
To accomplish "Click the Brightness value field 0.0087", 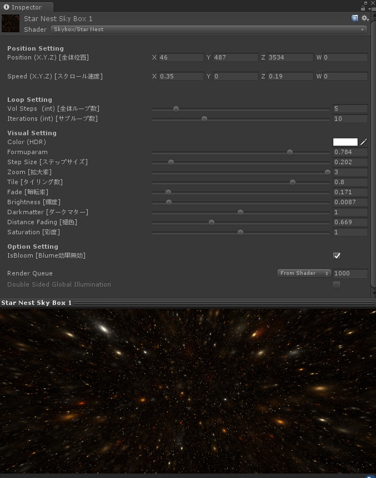I will (350, 202).
